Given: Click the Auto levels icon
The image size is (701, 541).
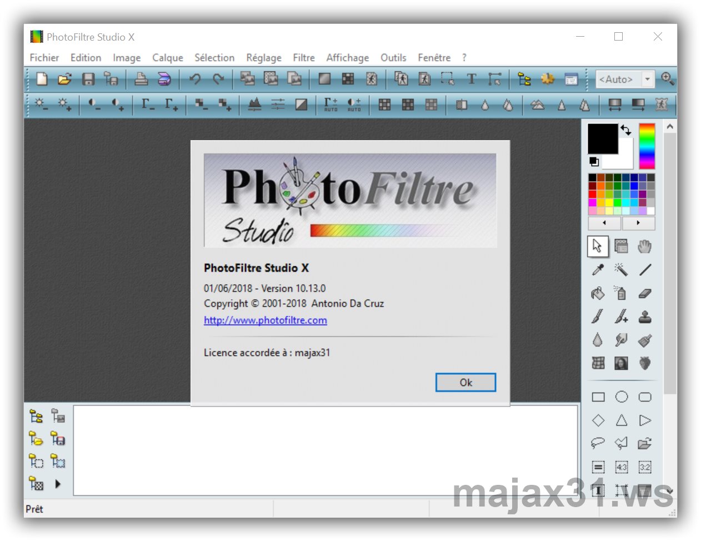Looking at the screenshot, I should click(x=331, y=104).
